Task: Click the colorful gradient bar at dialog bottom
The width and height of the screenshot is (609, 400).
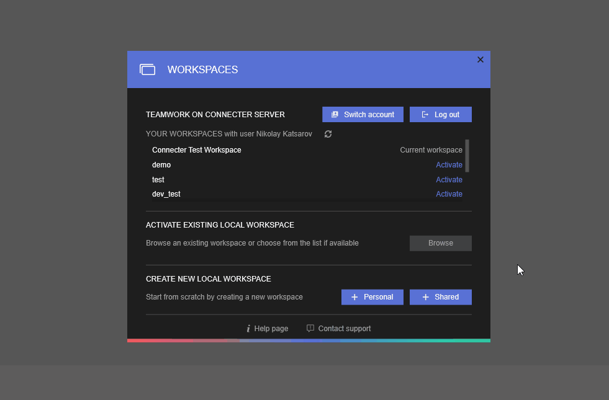Action: coord(309,339)
